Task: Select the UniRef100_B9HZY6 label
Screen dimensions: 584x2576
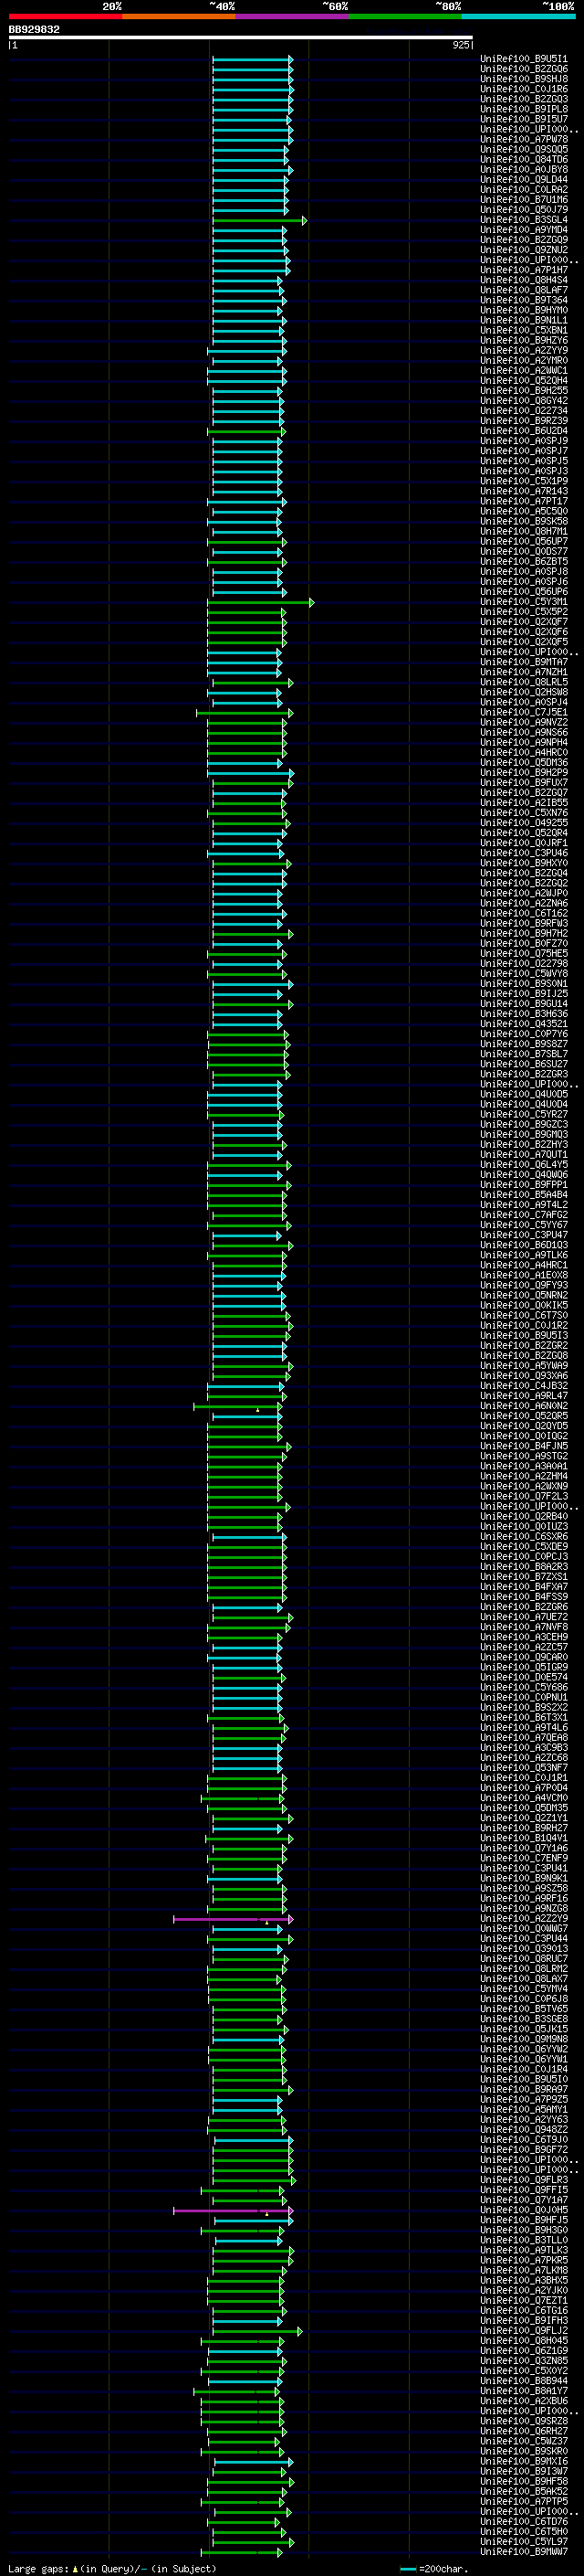Action: click(x=524, y=340)
